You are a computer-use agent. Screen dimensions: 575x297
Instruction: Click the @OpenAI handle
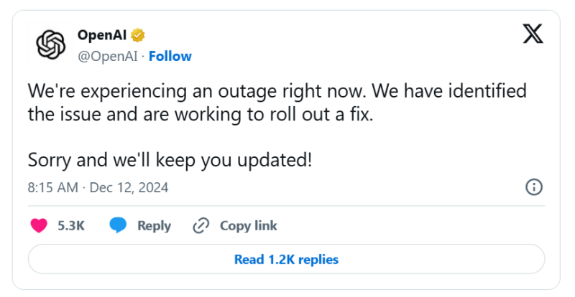pos(108,56)
